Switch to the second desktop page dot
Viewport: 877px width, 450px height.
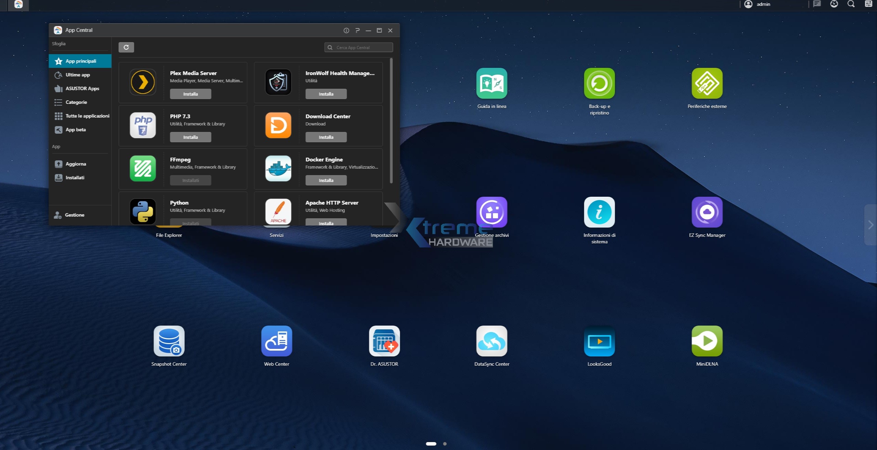point(445,444)
